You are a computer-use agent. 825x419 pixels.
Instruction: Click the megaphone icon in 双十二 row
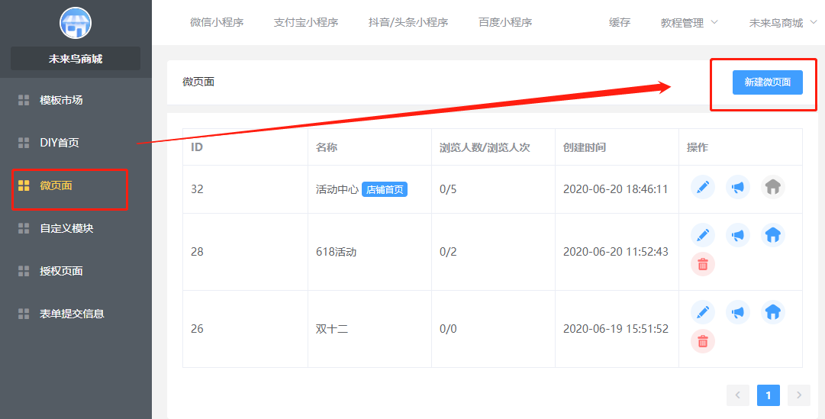tap(737, 312)
